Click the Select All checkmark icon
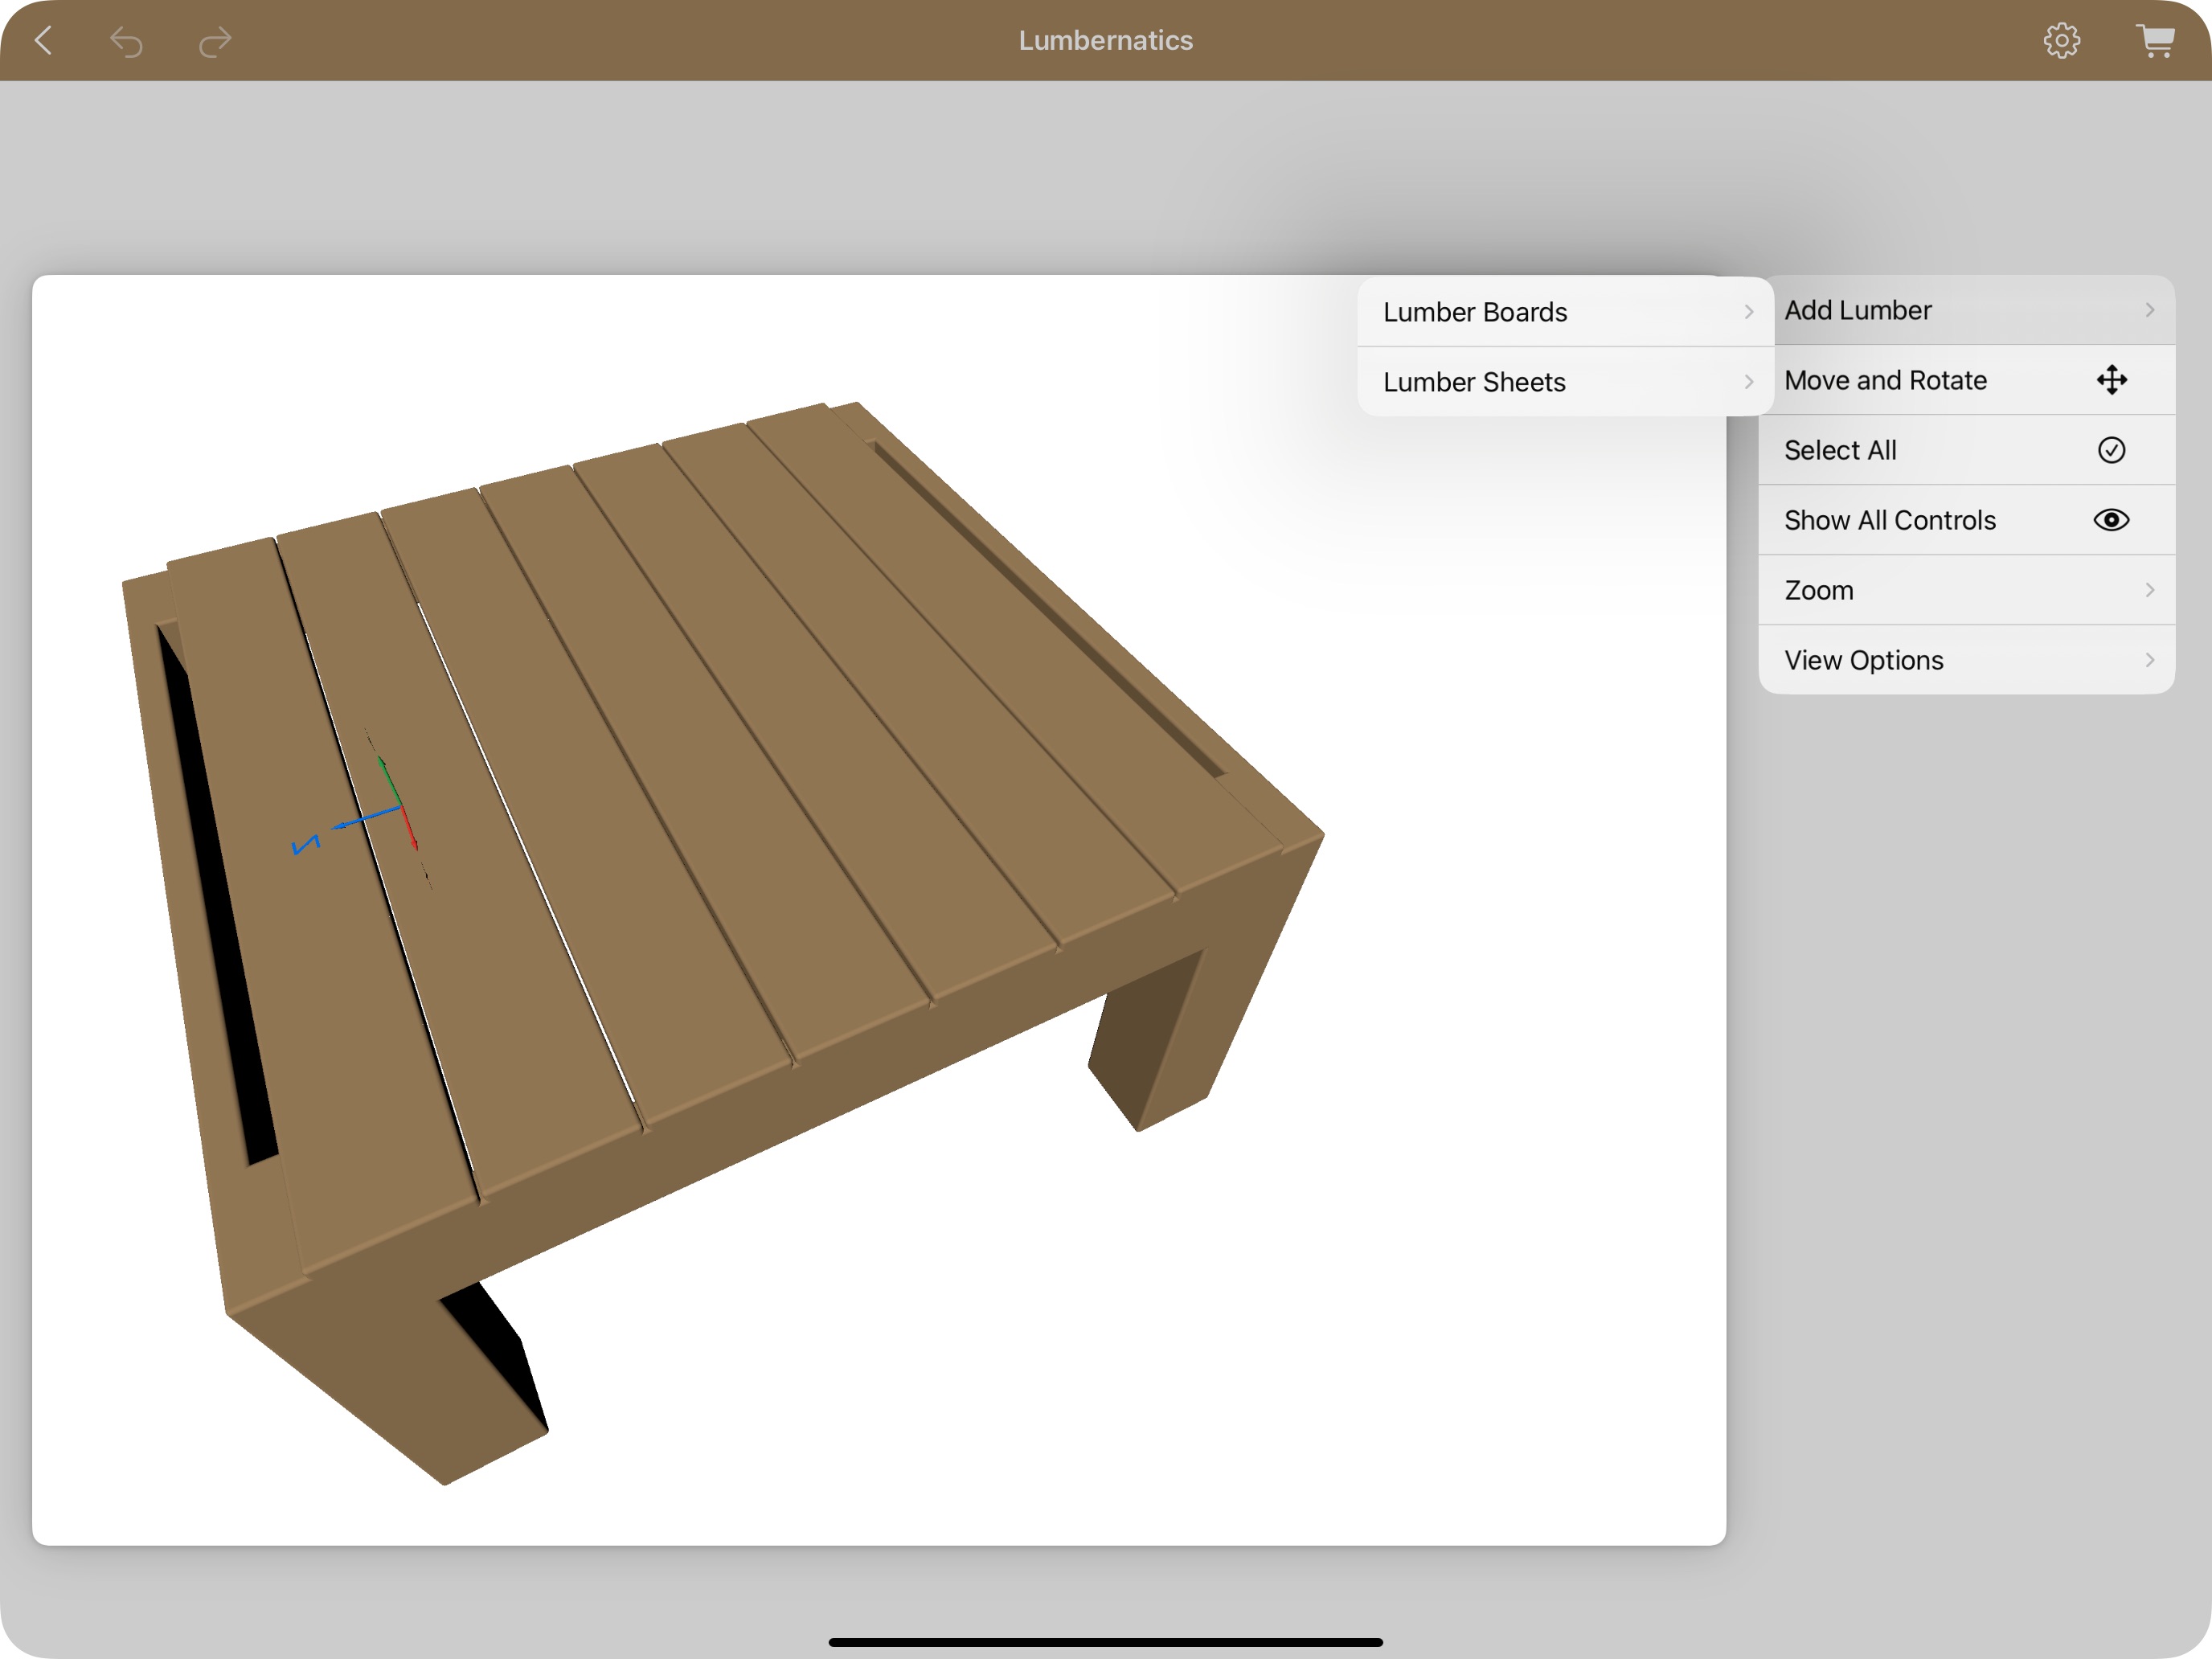The image size is (2212, 1659). tap(2110, 450)
